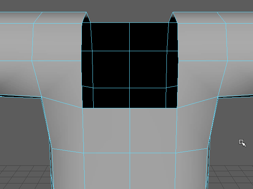Click the small triangular face at opening's top-left corner
Viewport: 253px width, 189px height.
[x=86, y=19]
